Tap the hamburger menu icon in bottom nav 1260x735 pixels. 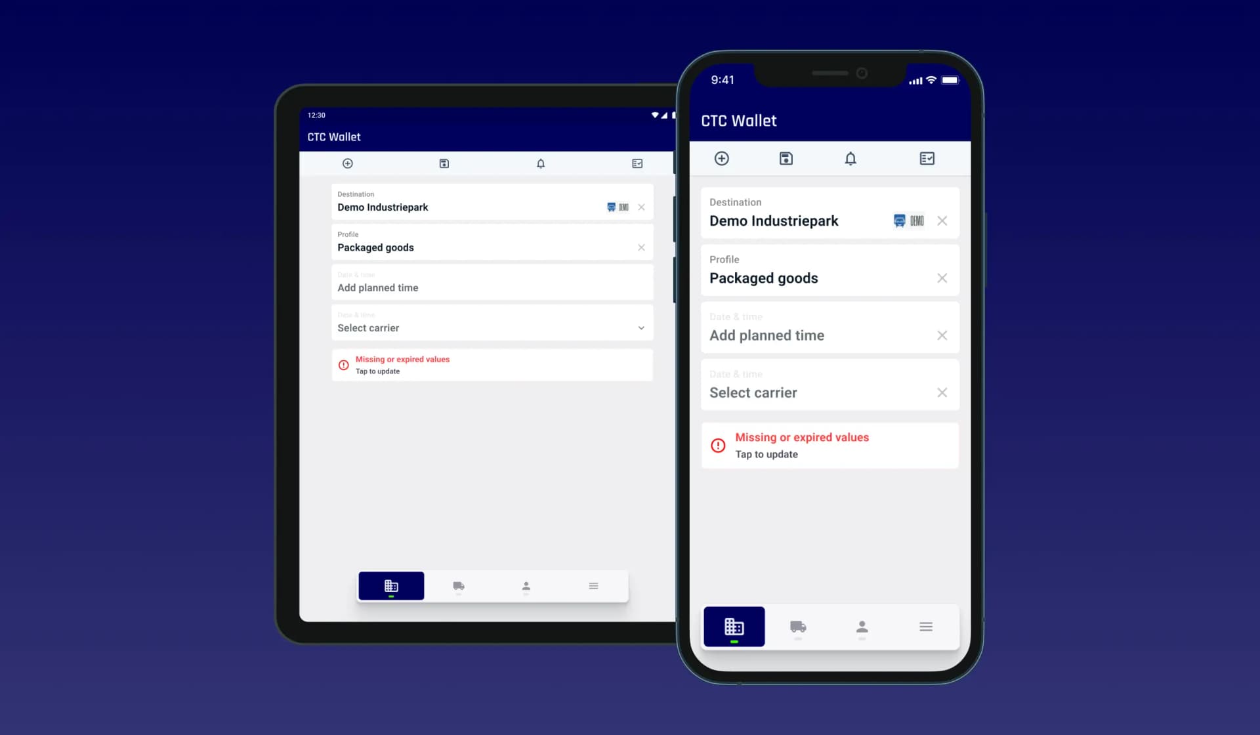926,627
